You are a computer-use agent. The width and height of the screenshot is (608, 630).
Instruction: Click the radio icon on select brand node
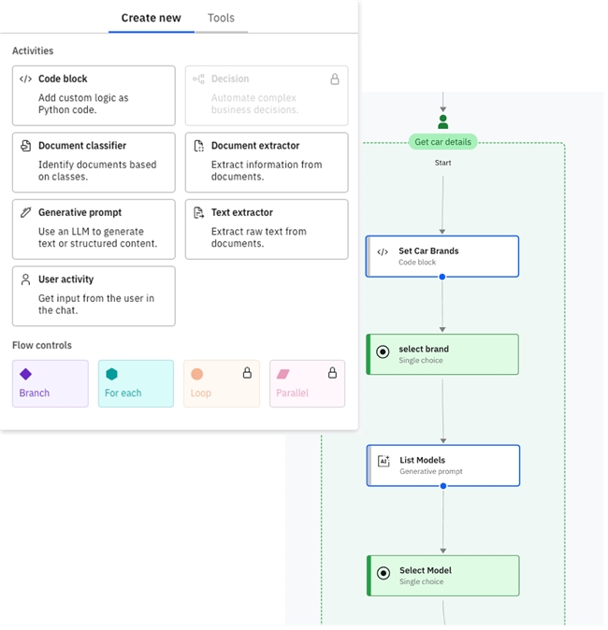pos(383,352)
